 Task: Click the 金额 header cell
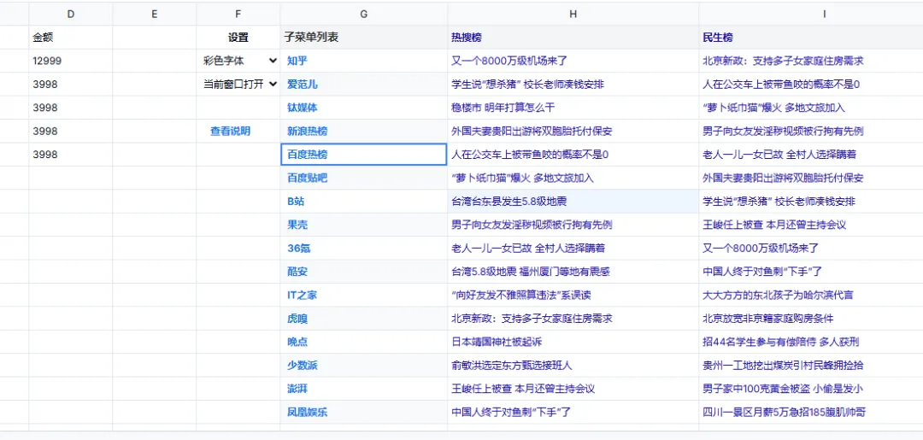[x=71, y=38]
